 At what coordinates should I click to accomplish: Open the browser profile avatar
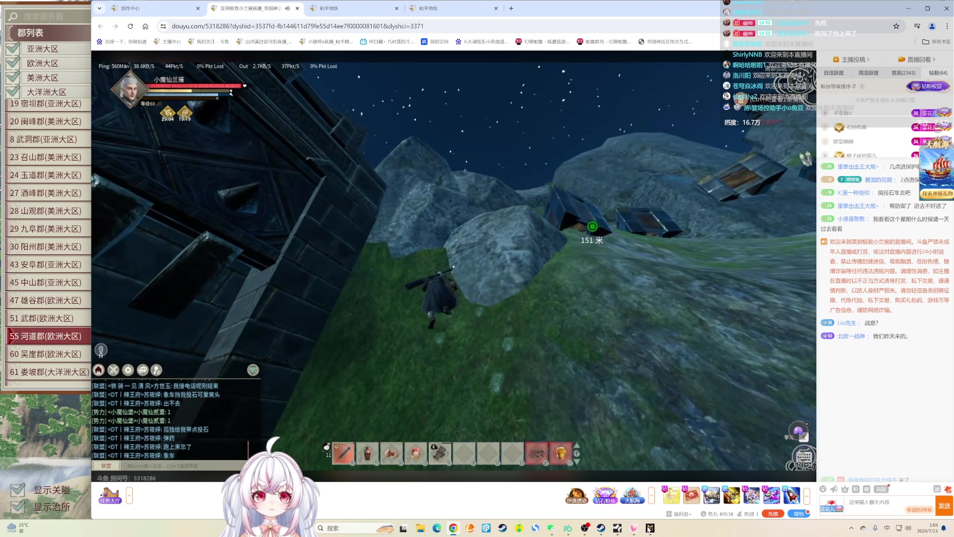coord(932,26)
